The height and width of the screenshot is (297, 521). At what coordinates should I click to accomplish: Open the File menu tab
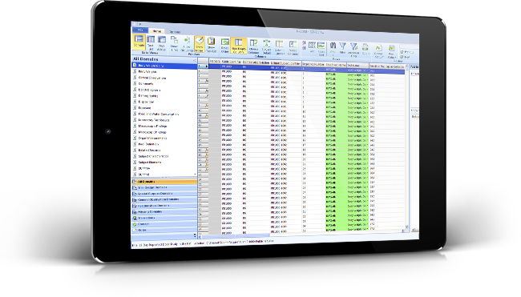click(x=140, y=30)
